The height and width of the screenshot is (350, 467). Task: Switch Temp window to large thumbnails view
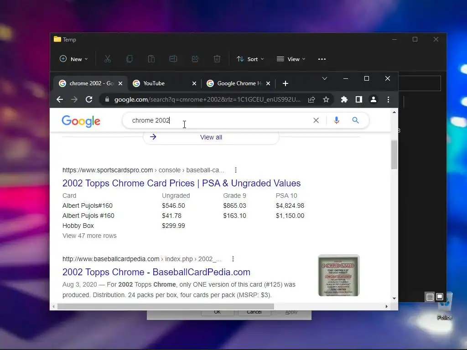440,297
